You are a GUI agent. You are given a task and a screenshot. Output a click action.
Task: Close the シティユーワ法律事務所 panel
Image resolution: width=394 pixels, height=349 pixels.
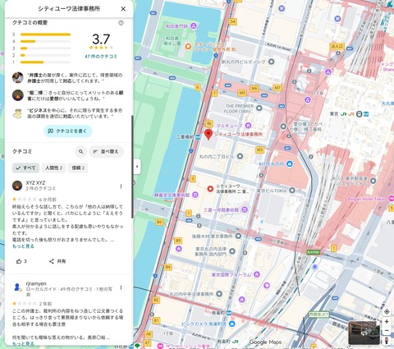coord(123,9)
